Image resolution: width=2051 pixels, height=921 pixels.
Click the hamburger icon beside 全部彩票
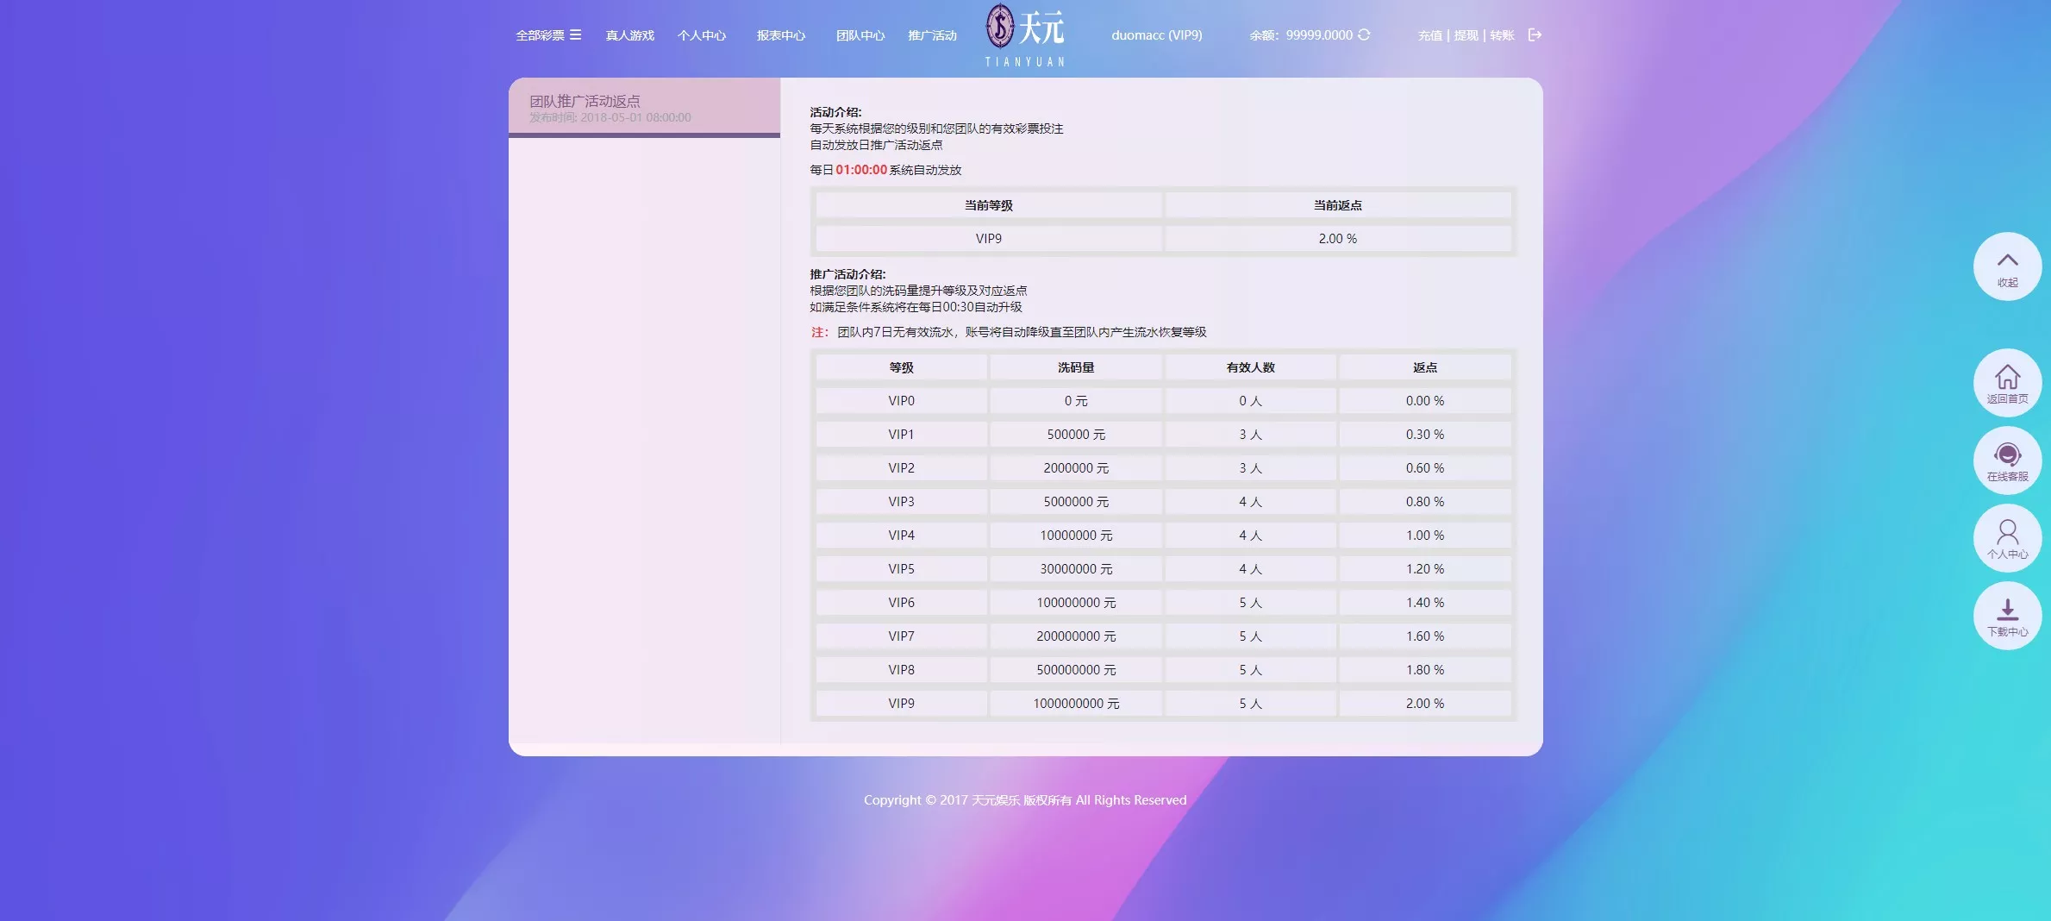[x=576, y=35]
